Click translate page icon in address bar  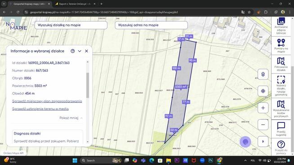pos(243,12)
